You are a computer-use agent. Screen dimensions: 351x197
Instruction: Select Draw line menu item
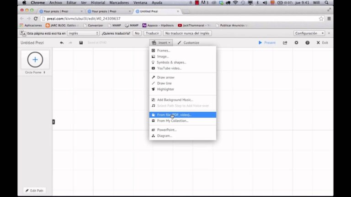(183, 83)
